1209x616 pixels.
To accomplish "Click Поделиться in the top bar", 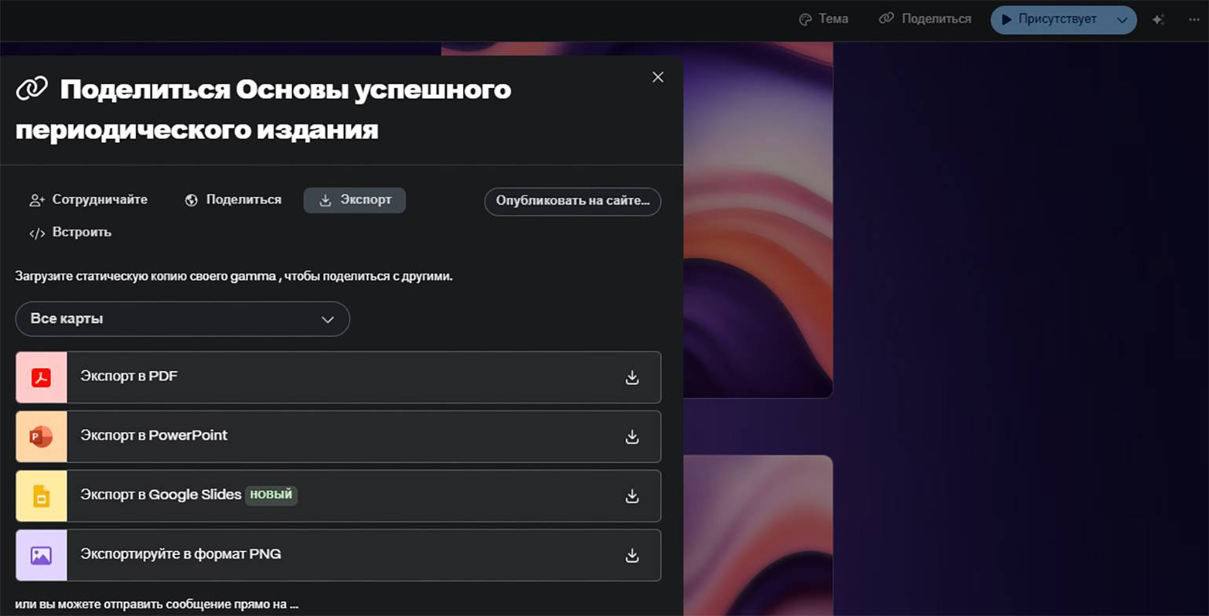I will click(925, 19).
